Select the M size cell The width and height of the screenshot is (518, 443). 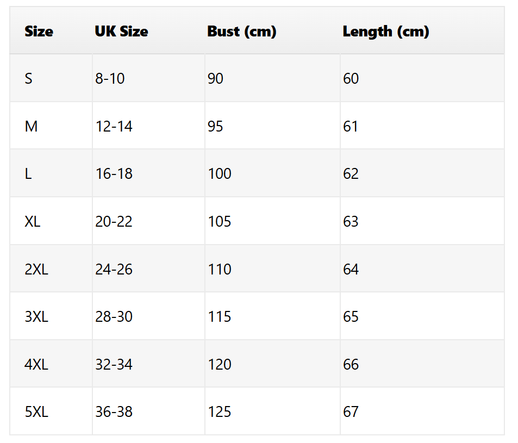(x=32, y=127)
